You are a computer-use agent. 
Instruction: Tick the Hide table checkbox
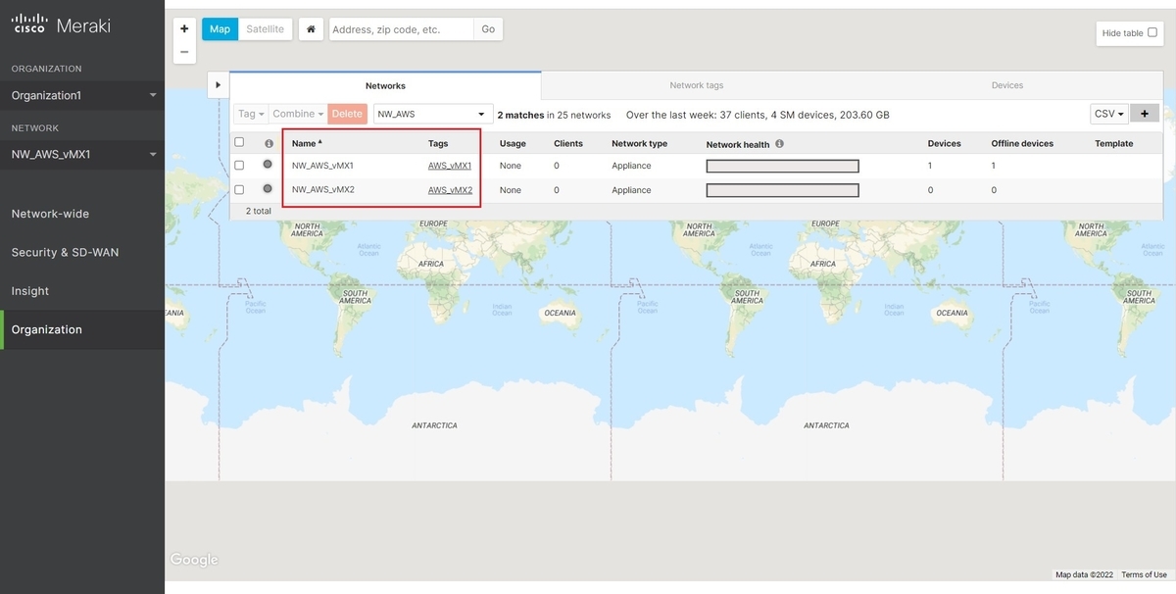pos(1152,32)
